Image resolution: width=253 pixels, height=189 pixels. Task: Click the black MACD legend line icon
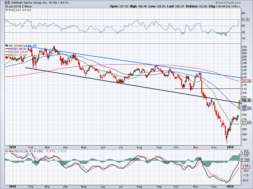[7, 151]
